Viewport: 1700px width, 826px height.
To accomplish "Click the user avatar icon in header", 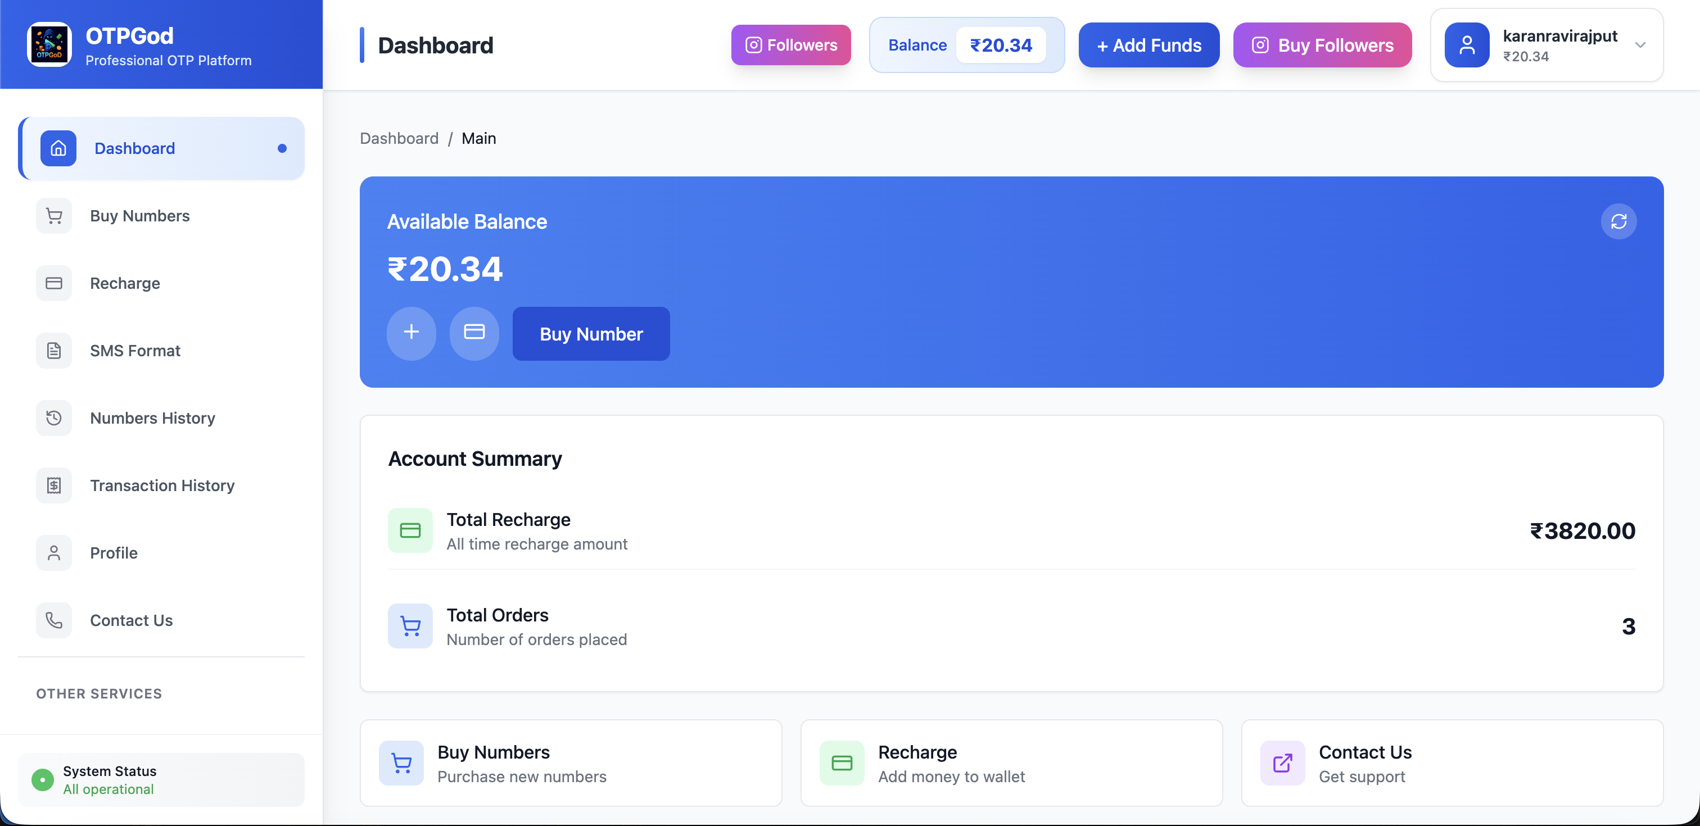I will [1466, 45].
